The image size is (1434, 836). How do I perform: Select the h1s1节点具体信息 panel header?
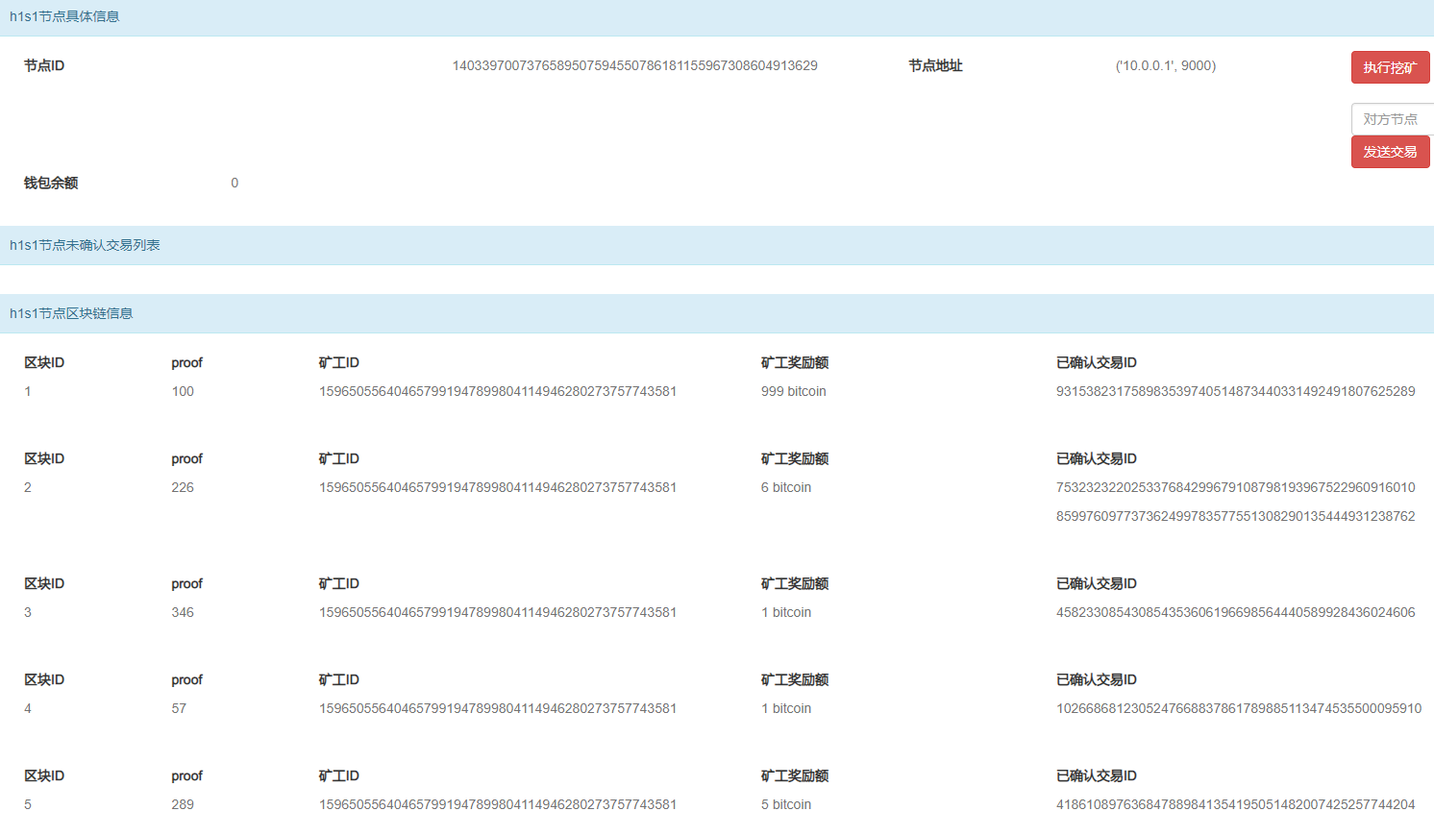point(717,17)
